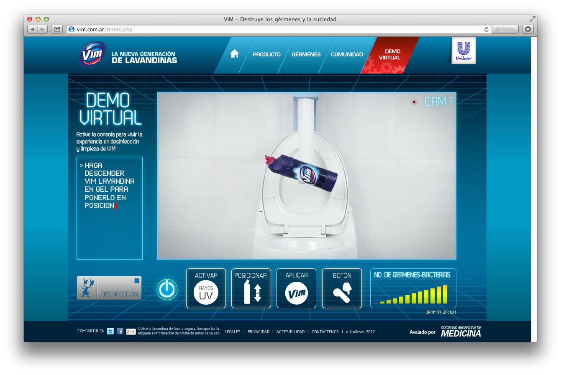The image size is (561, 375).
Task: Click the 'DRAMATIZACION' caption
Action: pos(441,312)
